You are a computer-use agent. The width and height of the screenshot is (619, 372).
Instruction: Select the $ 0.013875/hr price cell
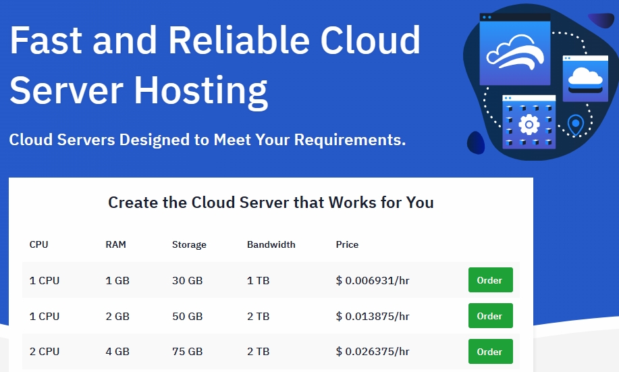372,316
